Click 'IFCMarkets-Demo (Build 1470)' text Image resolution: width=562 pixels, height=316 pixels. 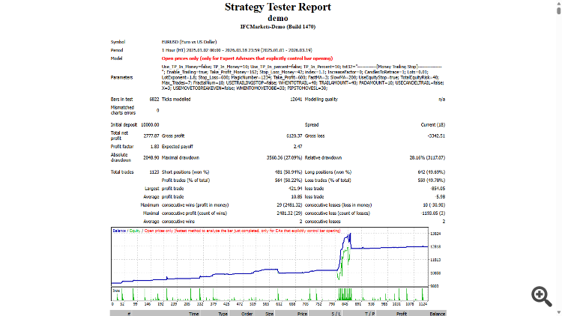(x=278, y=26)
